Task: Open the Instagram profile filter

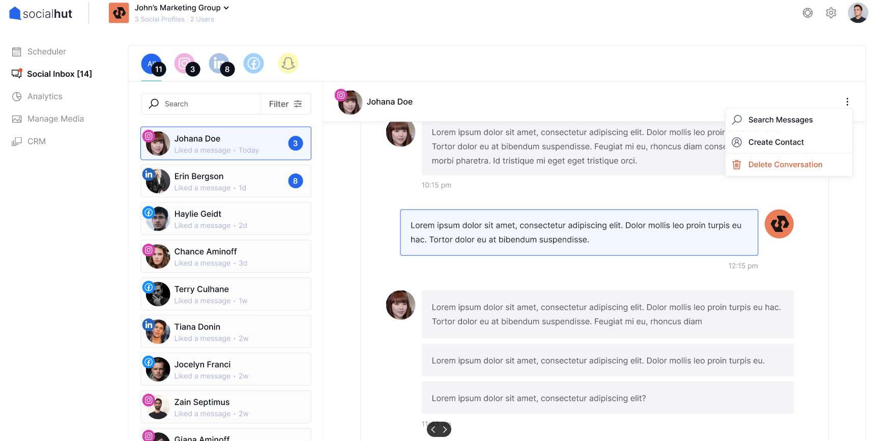Action: (185, 64)
